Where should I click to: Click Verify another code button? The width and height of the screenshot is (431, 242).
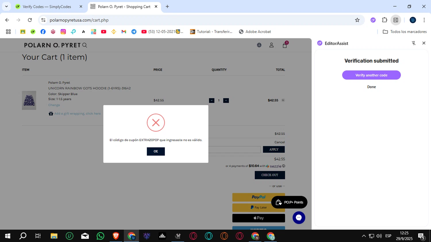pyautogui.click(x=371, y=75)
